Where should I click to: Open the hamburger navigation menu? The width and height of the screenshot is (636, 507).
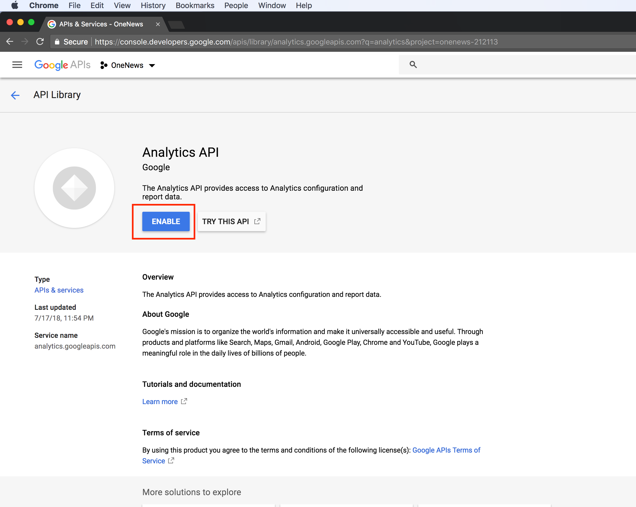(x=17, y=65)
